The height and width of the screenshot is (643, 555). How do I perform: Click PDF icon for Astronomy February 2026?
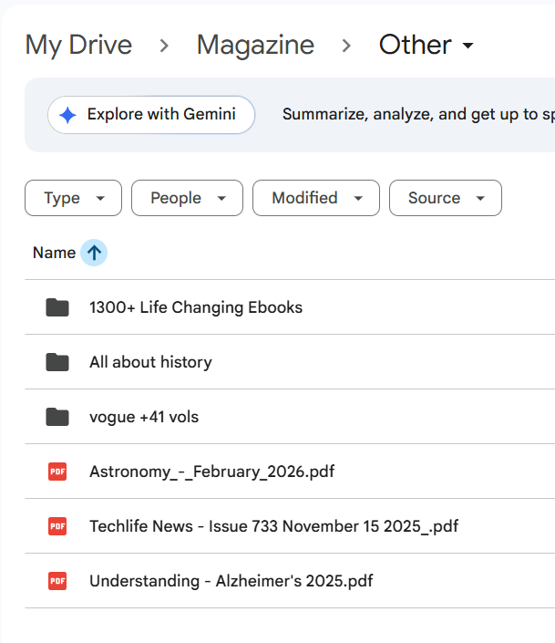tap(57, 472)
